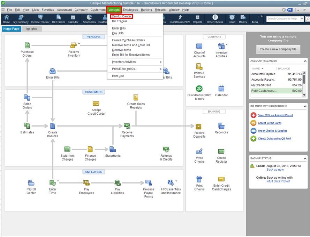Choose Bill Tracker from Vendors menu
This screenshot has width=310, height=237.
tap(119, 21)
